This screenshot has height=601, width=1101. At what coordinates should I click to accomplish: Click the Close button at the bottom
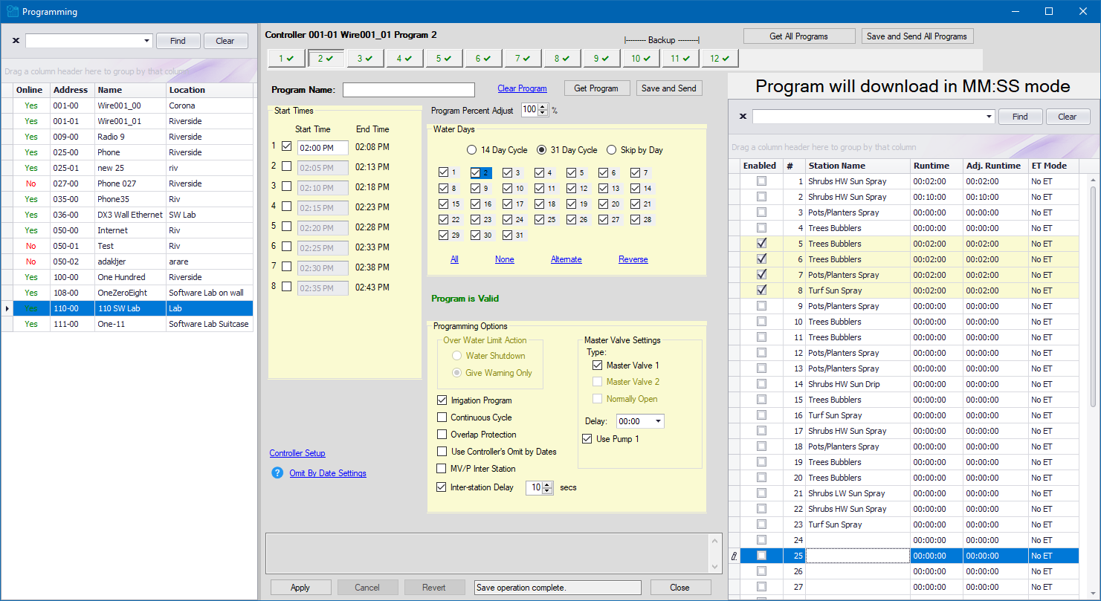point(679,588)
